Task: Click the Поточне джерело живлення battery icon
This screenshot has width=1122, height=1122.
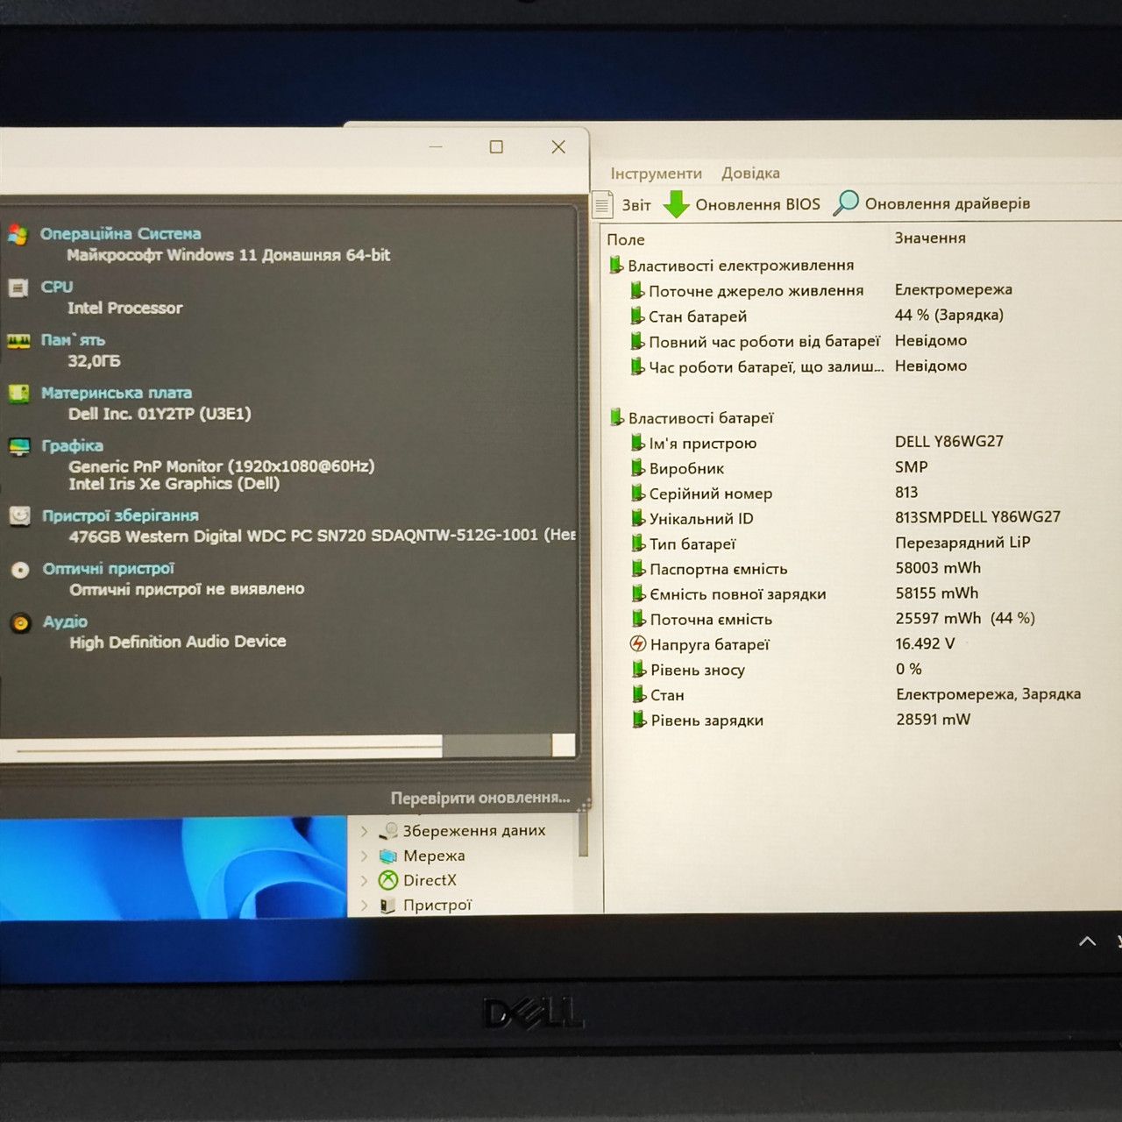Action: click(637, 290)
